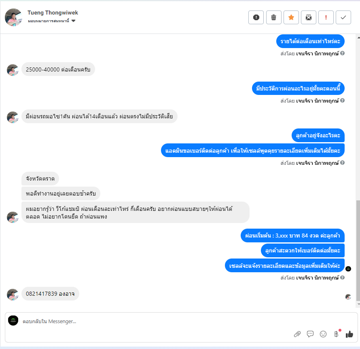The width and height of the screenshot is (360, 349).
Task: Click the phone number 0821417839 message
Action: (50, 294)
